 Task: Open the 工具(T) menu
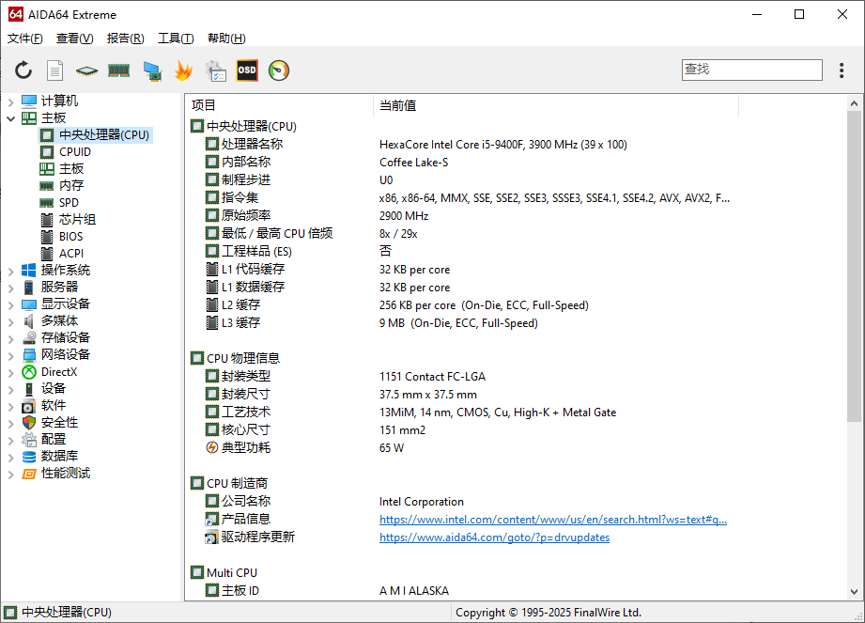tap(176, 39)
